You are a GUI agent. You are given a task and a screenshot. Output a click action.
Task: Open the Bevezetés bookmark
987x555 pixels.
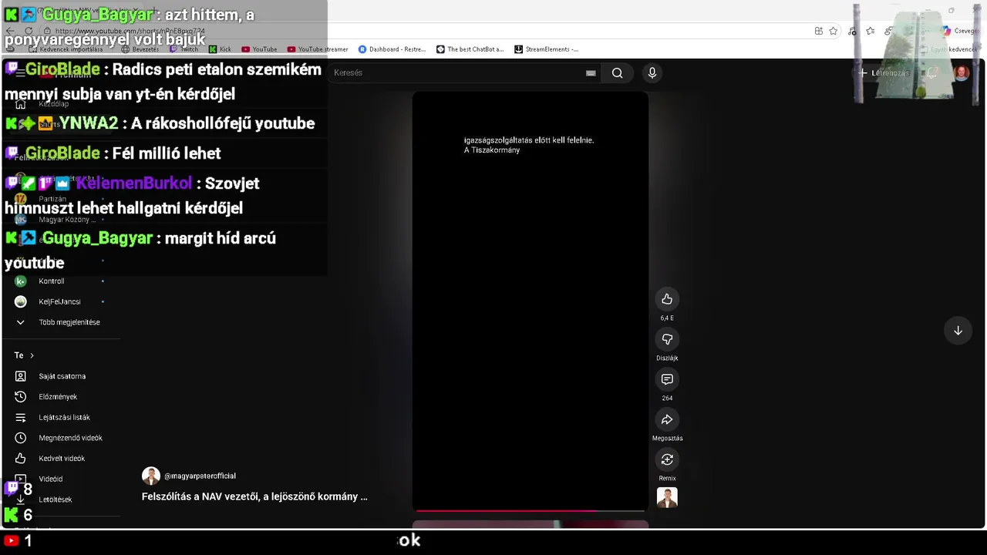click(x=140, y=49)
